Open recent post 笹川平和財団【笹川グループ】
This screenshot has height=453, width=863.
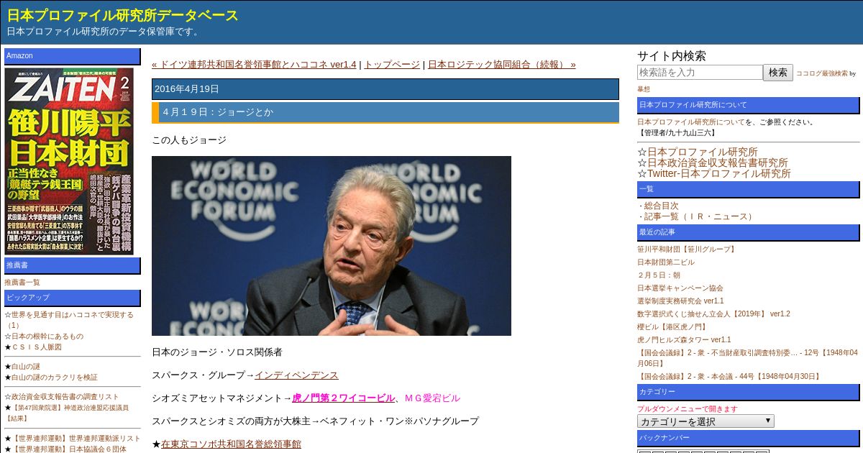687,249
